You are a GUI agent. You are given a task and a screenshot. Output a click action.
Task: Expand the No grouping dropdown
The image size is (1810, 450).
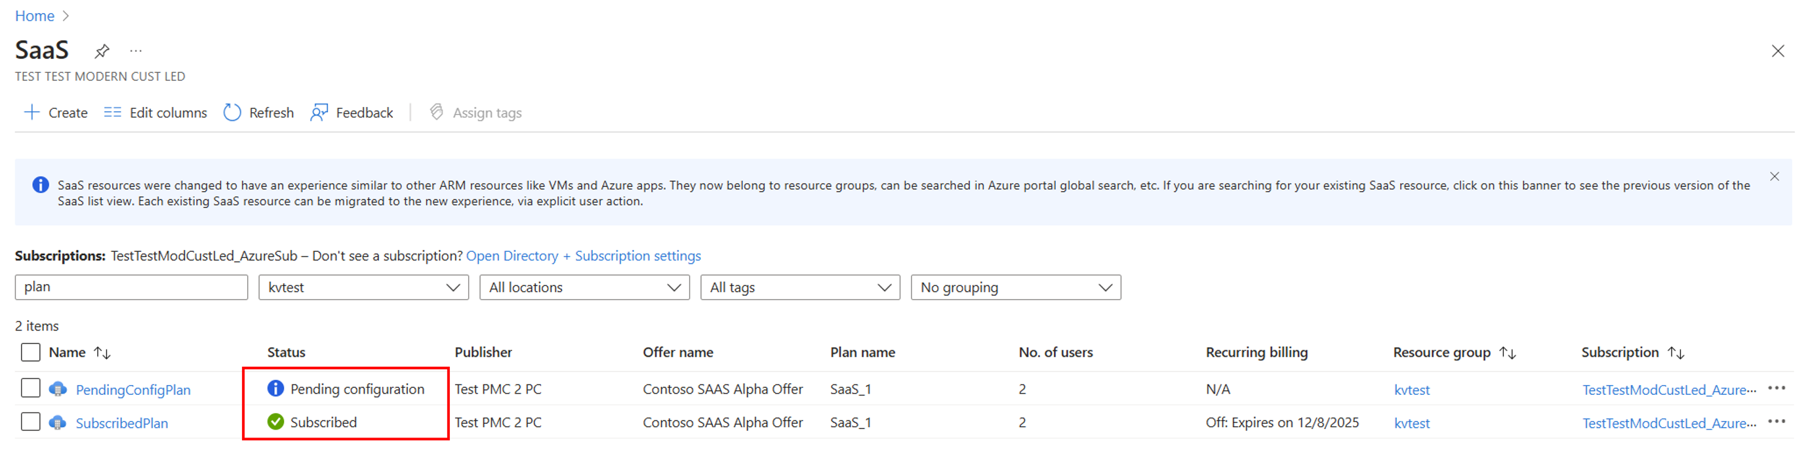click(1015, 287)
